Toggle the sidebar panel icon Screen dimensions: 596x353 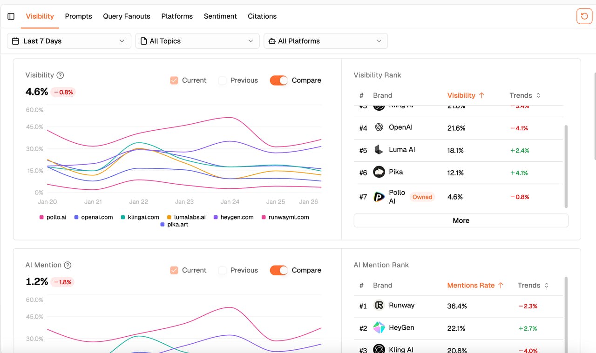click(11, 16)
